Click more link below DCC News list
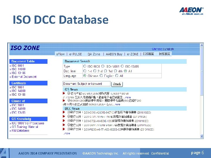 (67, 133)
